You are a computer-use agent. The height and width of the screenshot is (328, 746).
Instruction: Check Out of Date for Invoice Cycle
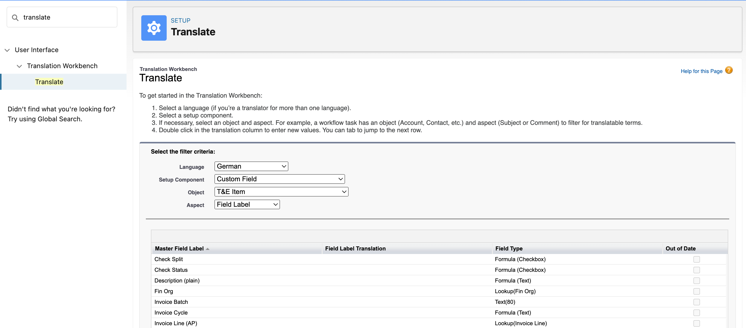pyautogui.click(x=696, y=313)
